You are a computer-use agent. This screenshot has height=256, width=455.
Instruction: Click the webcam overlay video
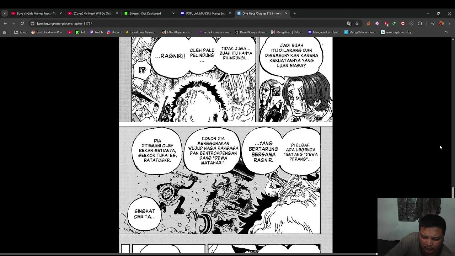click(x=416, y=227)
